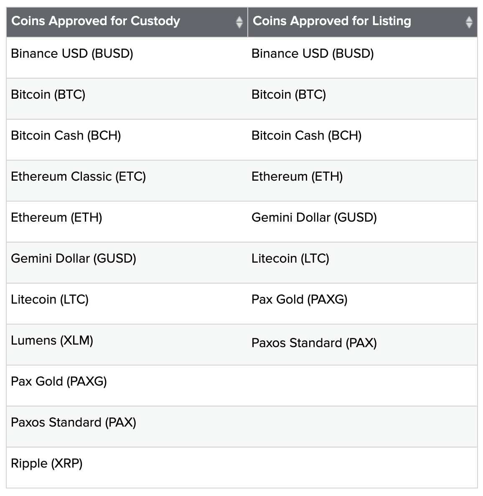Select Lumens (XLM) cell

pyautogui.click(x=52, y=340)
